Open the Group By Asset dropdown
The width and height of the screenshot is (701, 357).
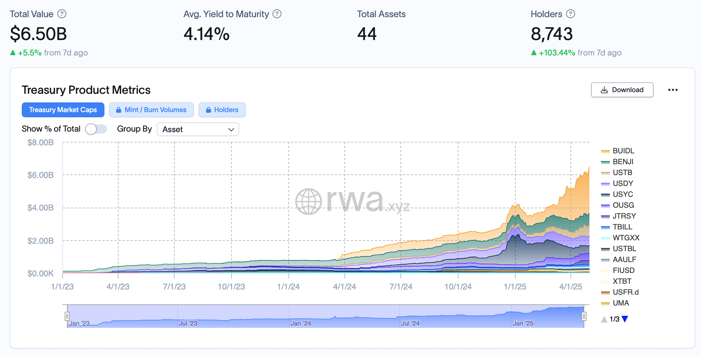(198, 130)
